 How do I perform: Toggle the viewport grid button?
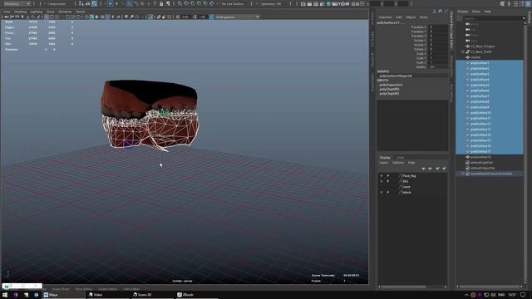[47, 17]
